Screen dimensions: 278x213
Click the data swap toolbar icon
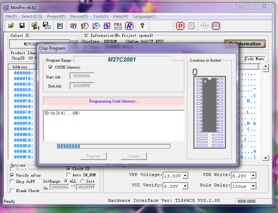(107, 26)
